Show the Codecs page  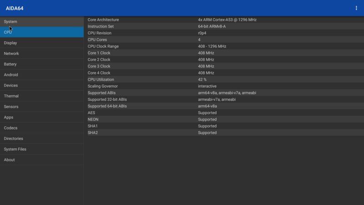pos(42,128)
